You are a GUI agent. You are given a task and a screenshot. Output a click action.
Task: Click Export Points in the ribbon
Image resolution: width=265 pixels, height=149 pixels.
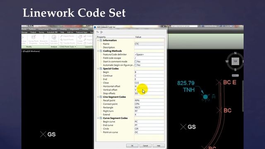click(67, 40)
